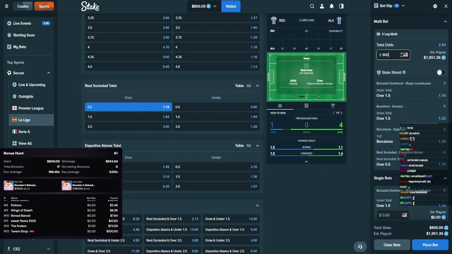Change currency flag in single bet stake field
Screen dimensions: 452x254
click(404, 215)
